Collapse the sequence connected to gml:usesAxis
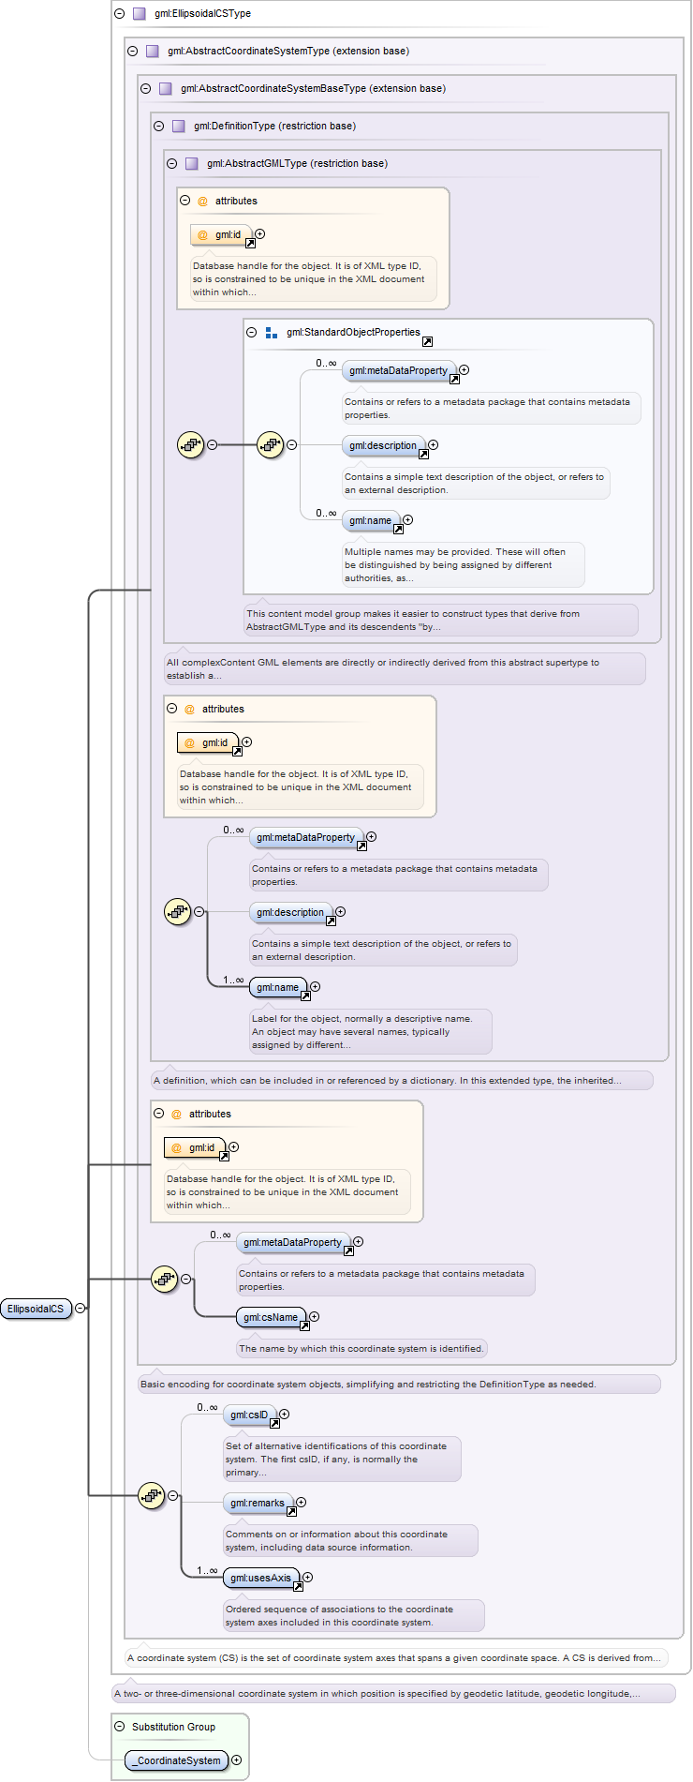Viewport: 693px width, 1782px height. 172,1495
